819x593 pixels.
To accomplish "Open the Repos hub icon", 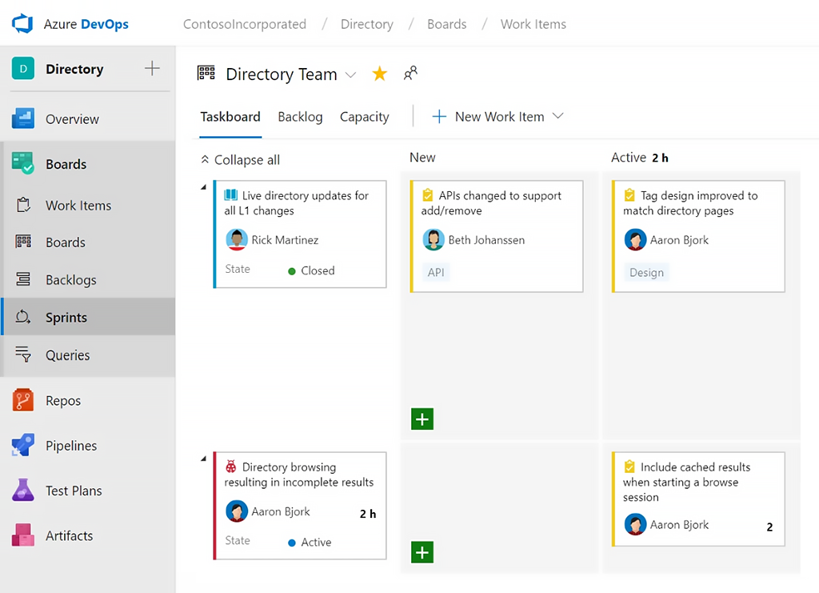I will click(23, 400).
